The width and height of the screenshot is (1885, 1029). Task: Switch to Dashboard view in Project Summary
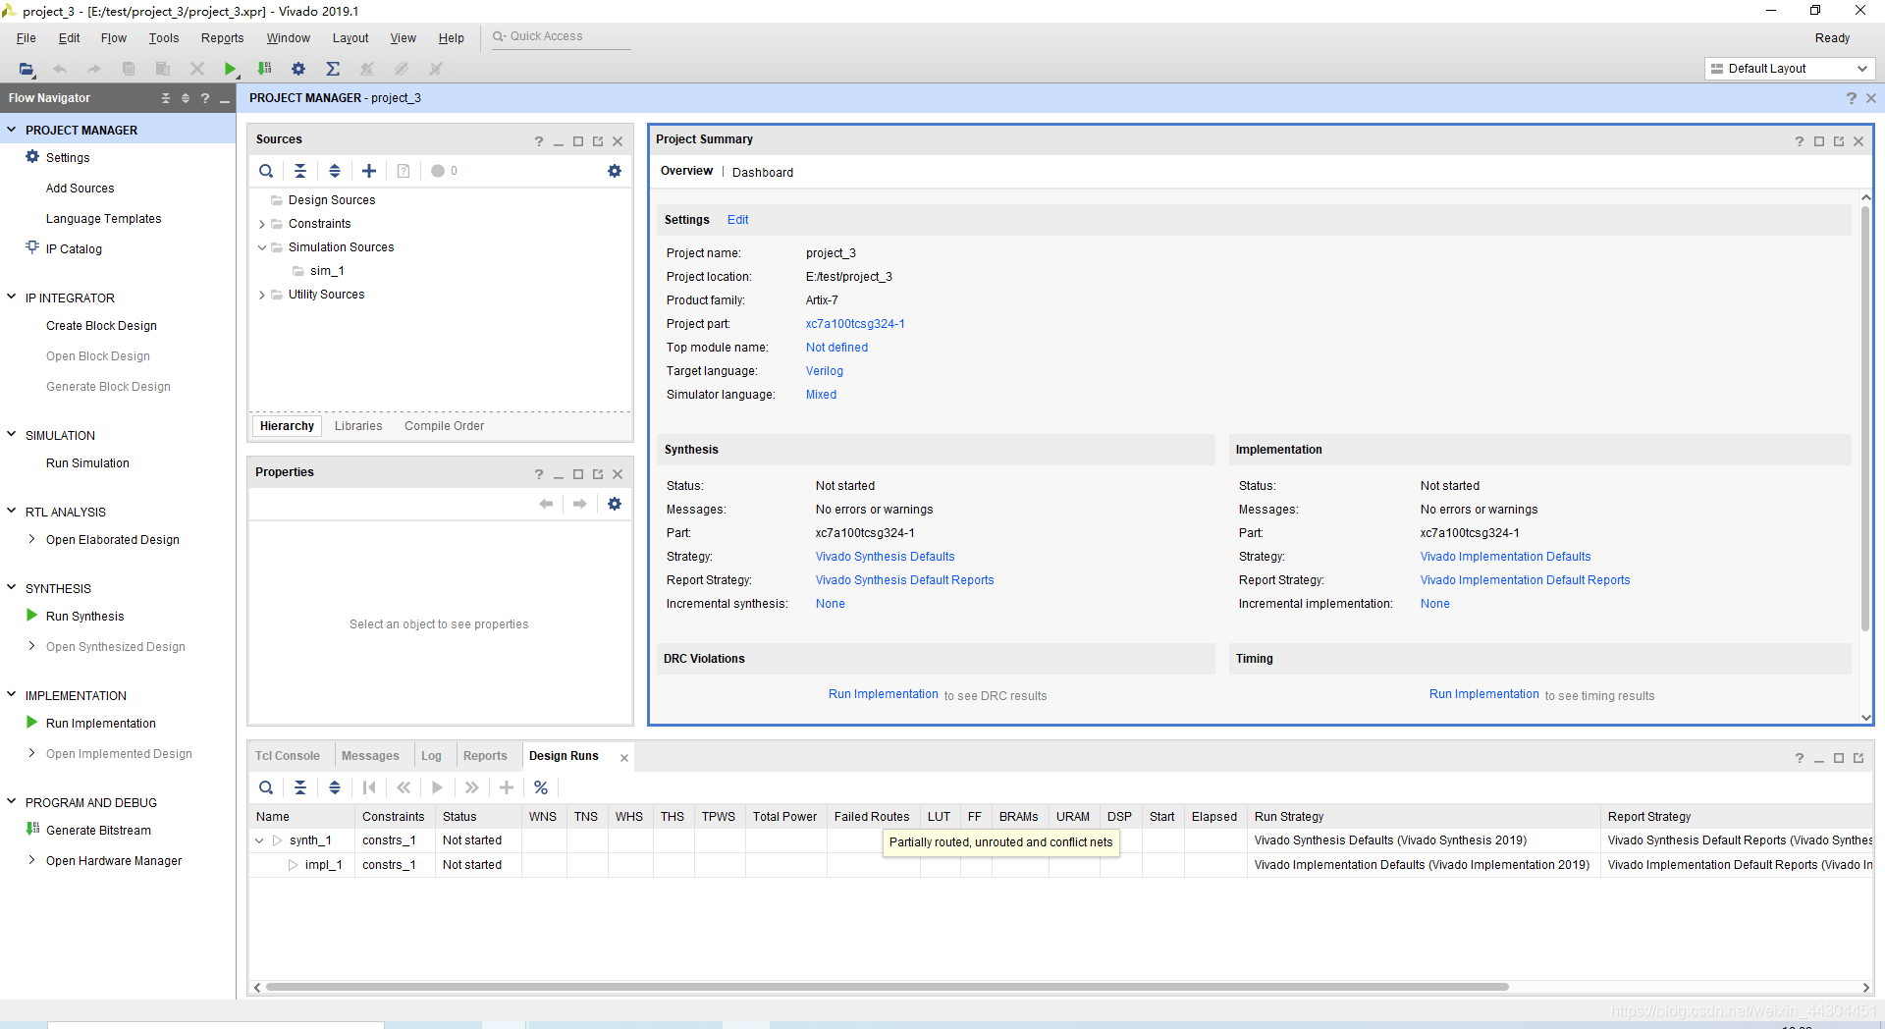point(763,172)
